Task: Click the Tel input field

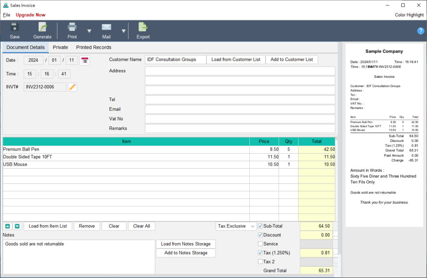Action: 240,100
